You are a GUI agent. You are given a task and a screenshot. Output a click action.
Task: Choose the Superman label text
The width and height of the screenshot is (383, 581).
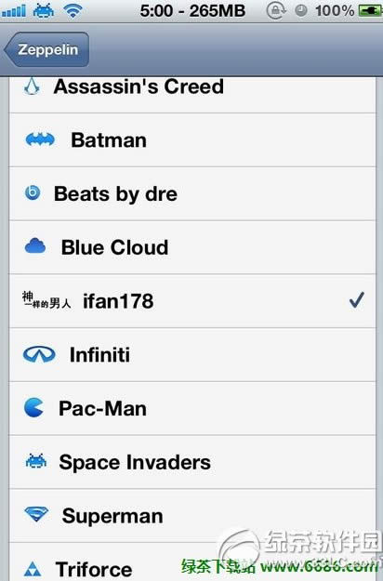[112, 516]
